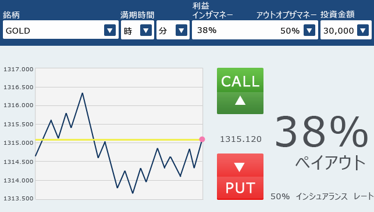Click the red PUT button
This screenshot has width=374, height=212.
pyautogui.click(x=240, y=177)
